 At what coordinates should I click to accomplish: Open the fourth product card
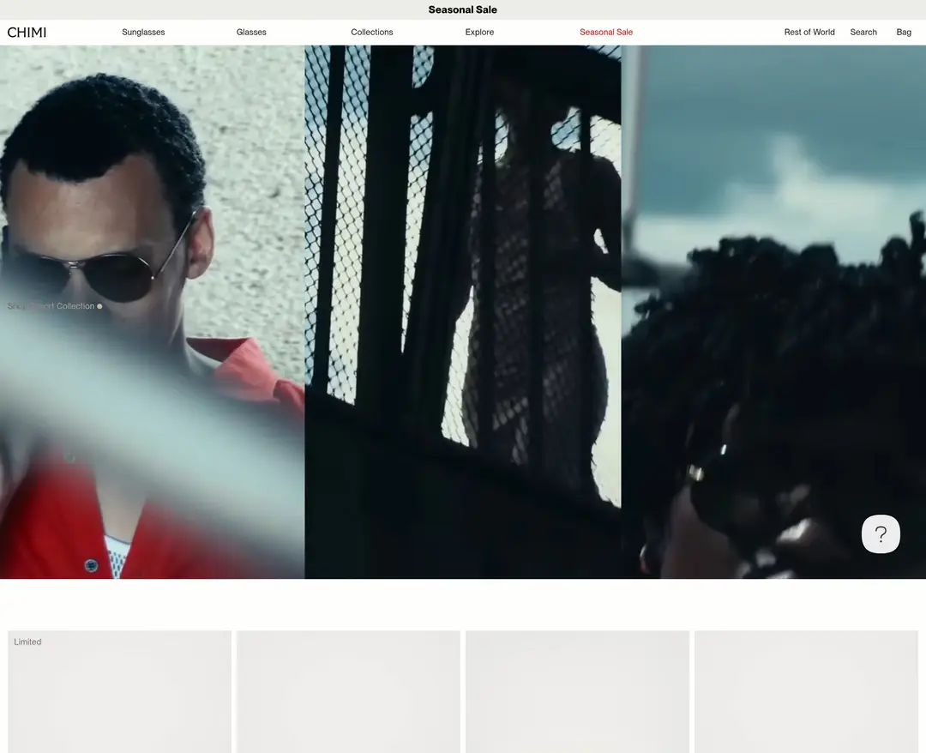click(806, 691)
